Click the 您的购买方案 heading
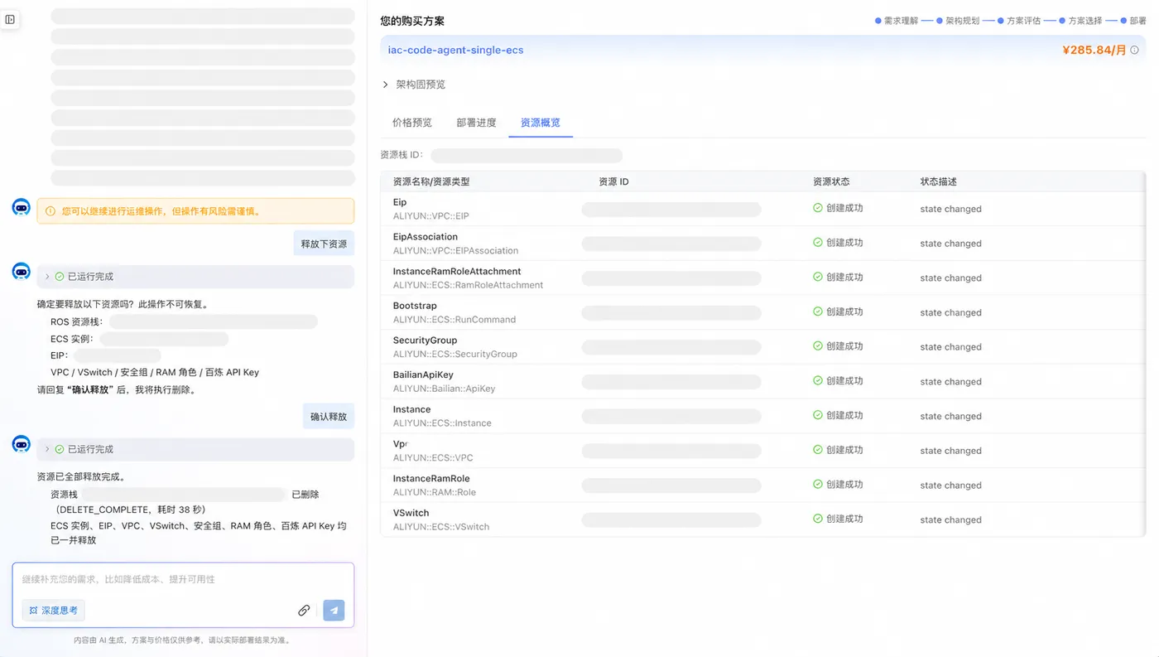Viewport: 1159px width, 657px height. click(x=412, y=21)
